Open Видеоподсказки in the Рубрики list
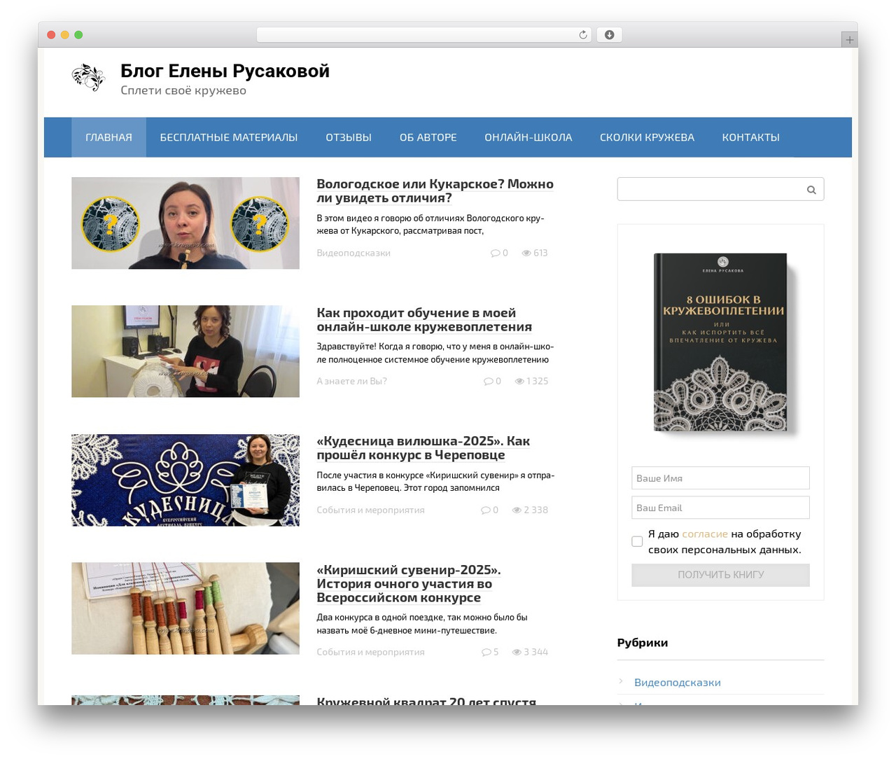The height and width of the screenshot is (759, 896). tap(678, 682)
